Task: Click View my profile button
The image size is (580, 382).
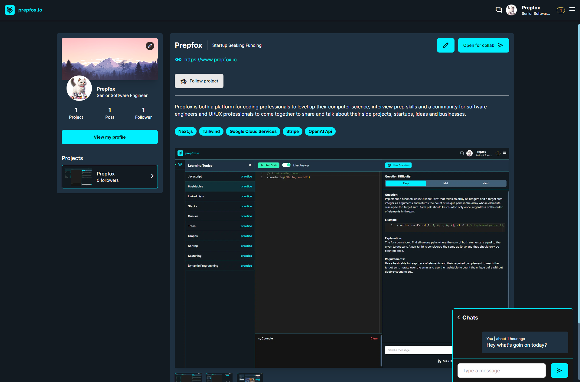Action: (110, 137)
